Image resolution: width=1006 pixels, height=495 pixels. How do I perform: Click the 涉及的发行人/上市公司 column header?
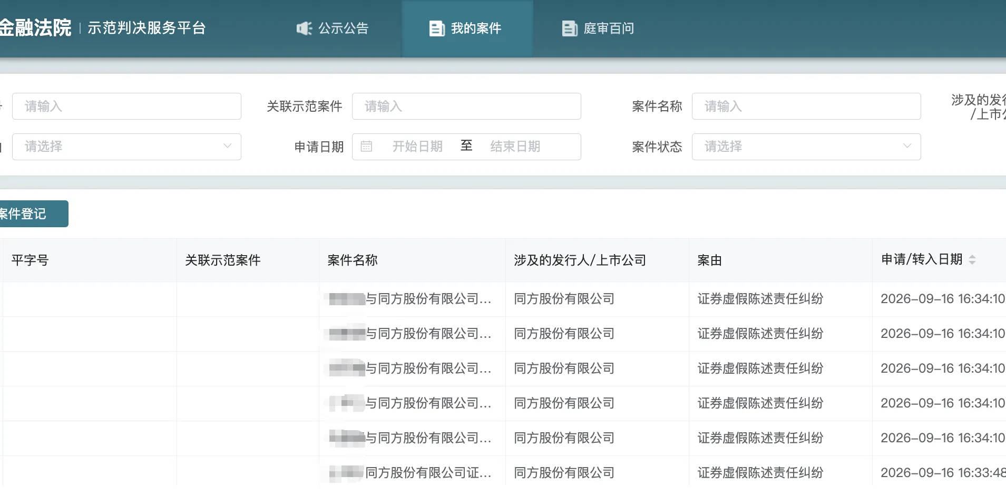click(580, 260)
